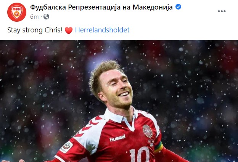Open the player photo in viewer

pos(119,101)
